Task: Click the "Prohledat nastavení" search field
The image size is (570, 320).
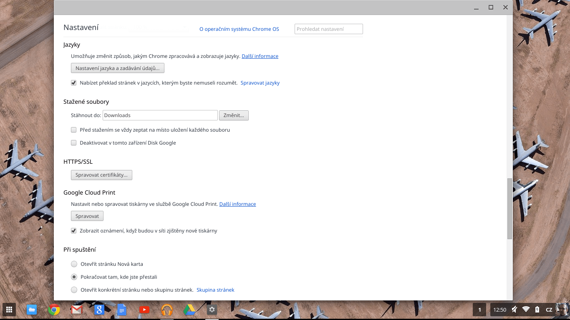Action: (328, 29)
